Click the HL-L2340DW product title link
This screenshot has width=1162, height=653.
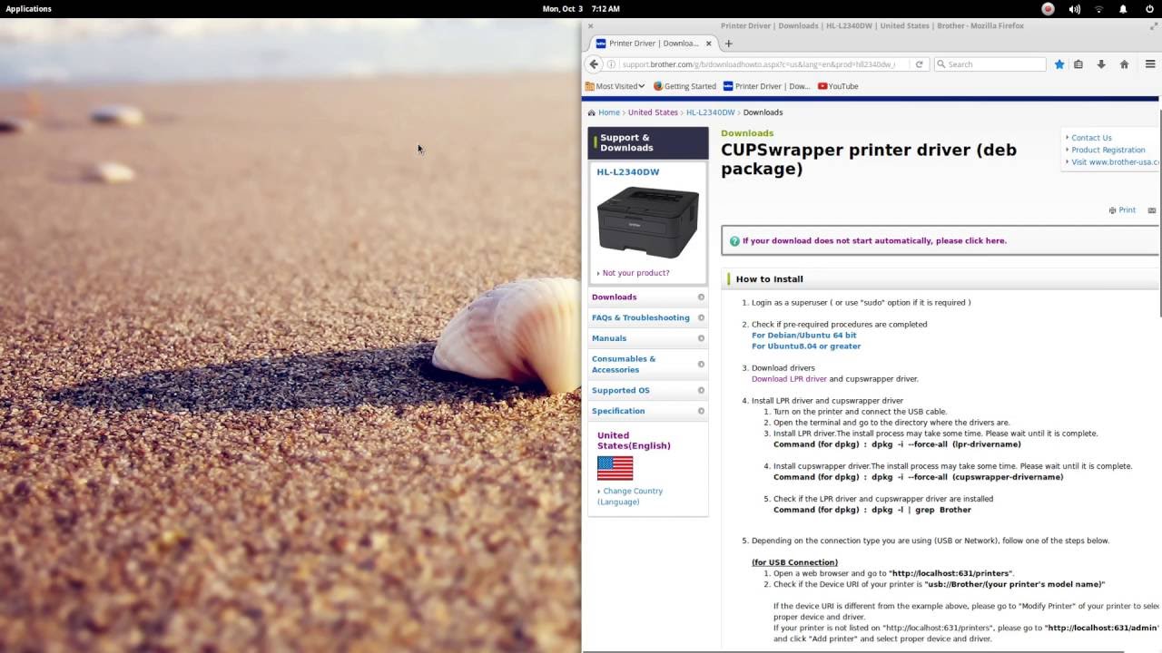628,171
